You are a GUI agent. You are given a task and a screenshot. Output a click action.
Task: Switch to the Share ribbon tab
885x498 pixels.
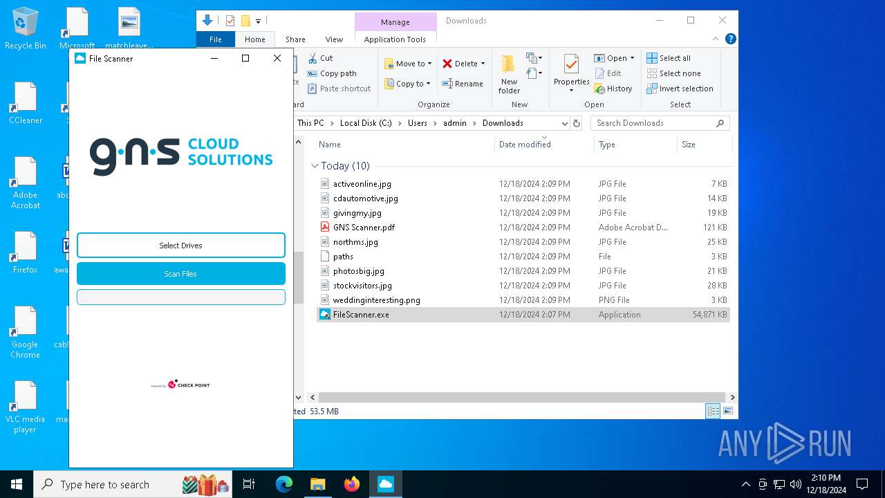295,39
